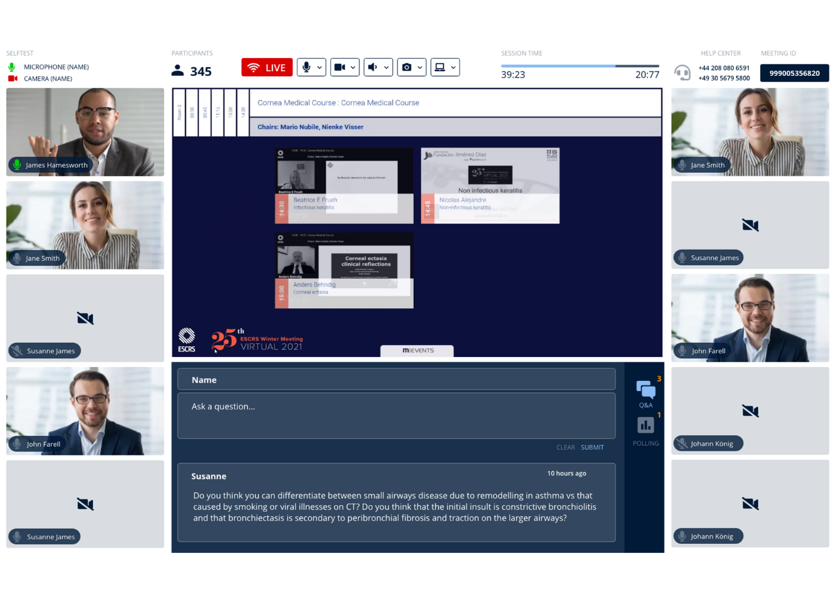Open the Polling chart icon

tap(646, 425)
